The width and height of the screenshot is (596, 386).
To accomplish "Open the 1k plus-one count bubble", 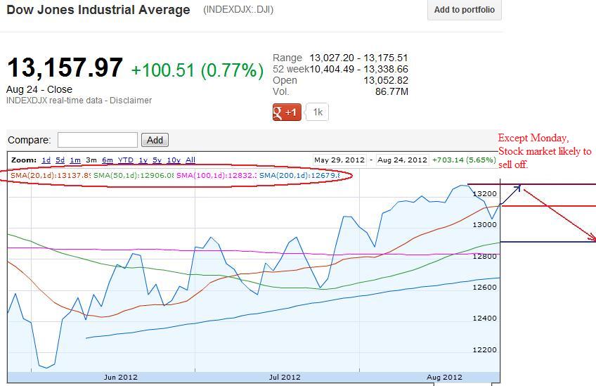I will coord(318,112).
